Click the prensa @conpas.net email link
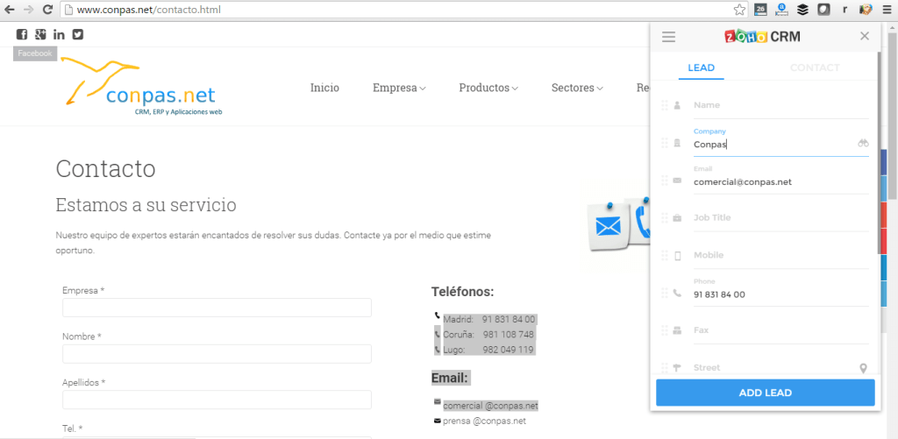This screenshot has width=898, height=439. 484,421
